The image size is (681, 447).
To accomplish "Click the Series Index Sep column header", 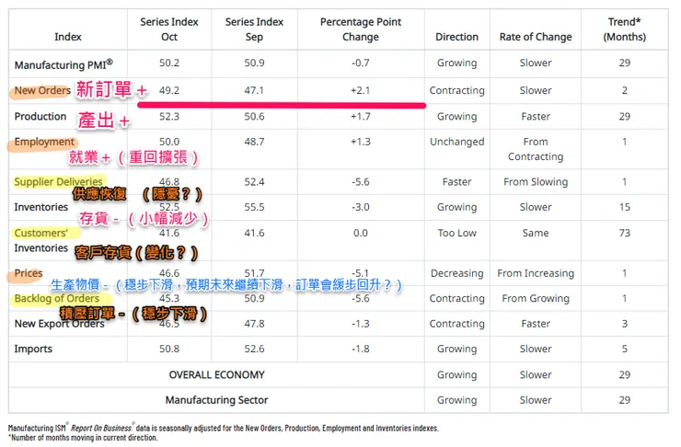I will pos(254,29).
